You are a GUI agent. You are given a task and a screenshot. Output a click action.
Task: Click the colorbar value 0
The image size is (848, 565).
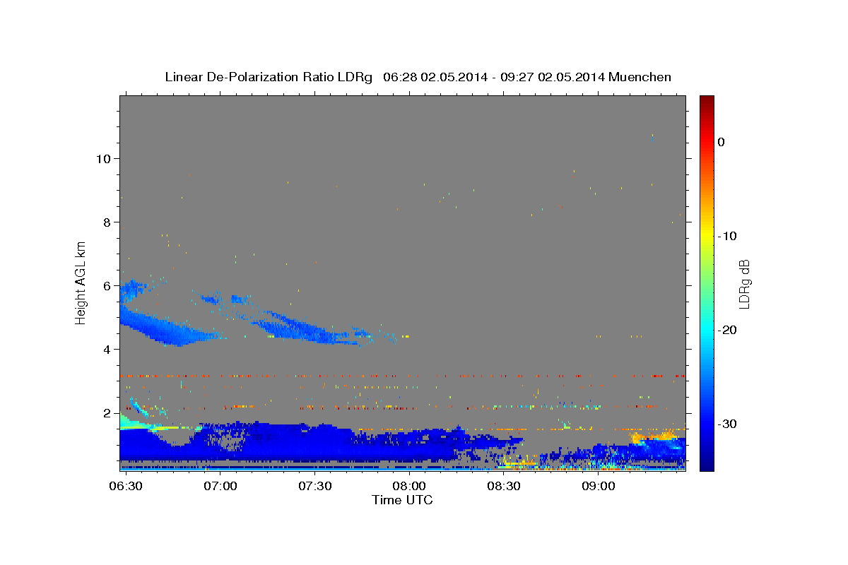(x=722, y=142)
